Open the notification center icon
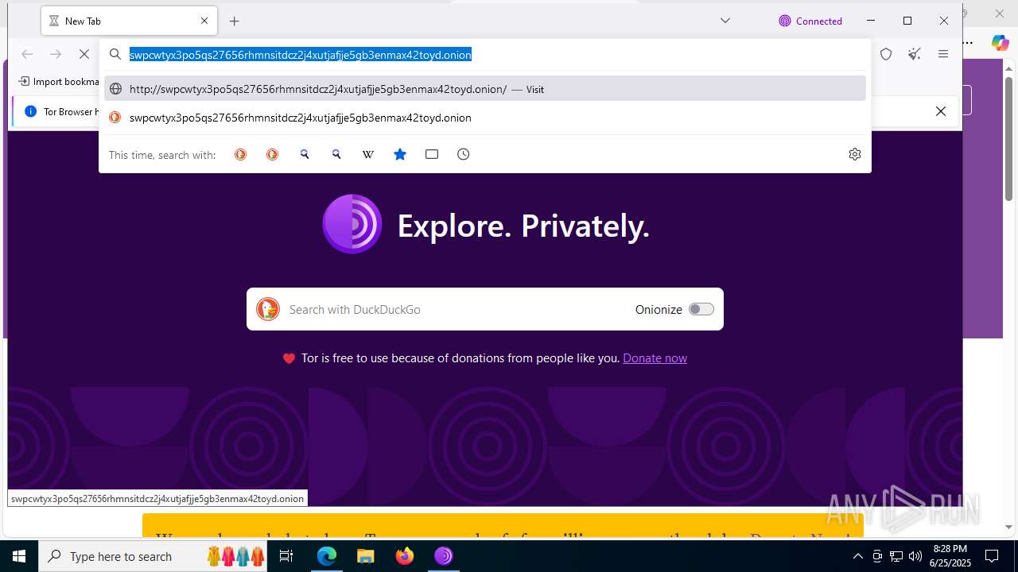 pos(992,556)
